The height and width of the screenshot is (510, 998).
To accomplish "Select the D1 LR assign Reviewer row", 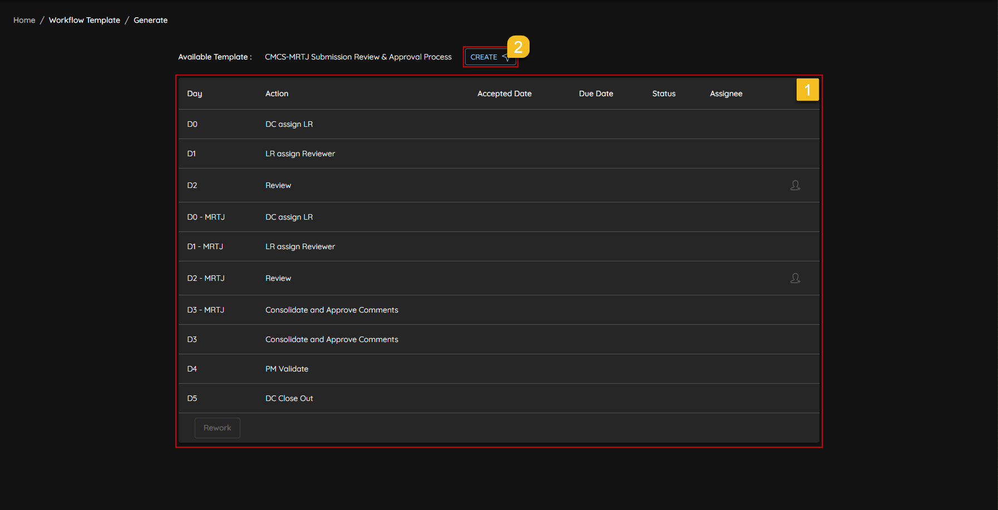I will tap(300, 154).
